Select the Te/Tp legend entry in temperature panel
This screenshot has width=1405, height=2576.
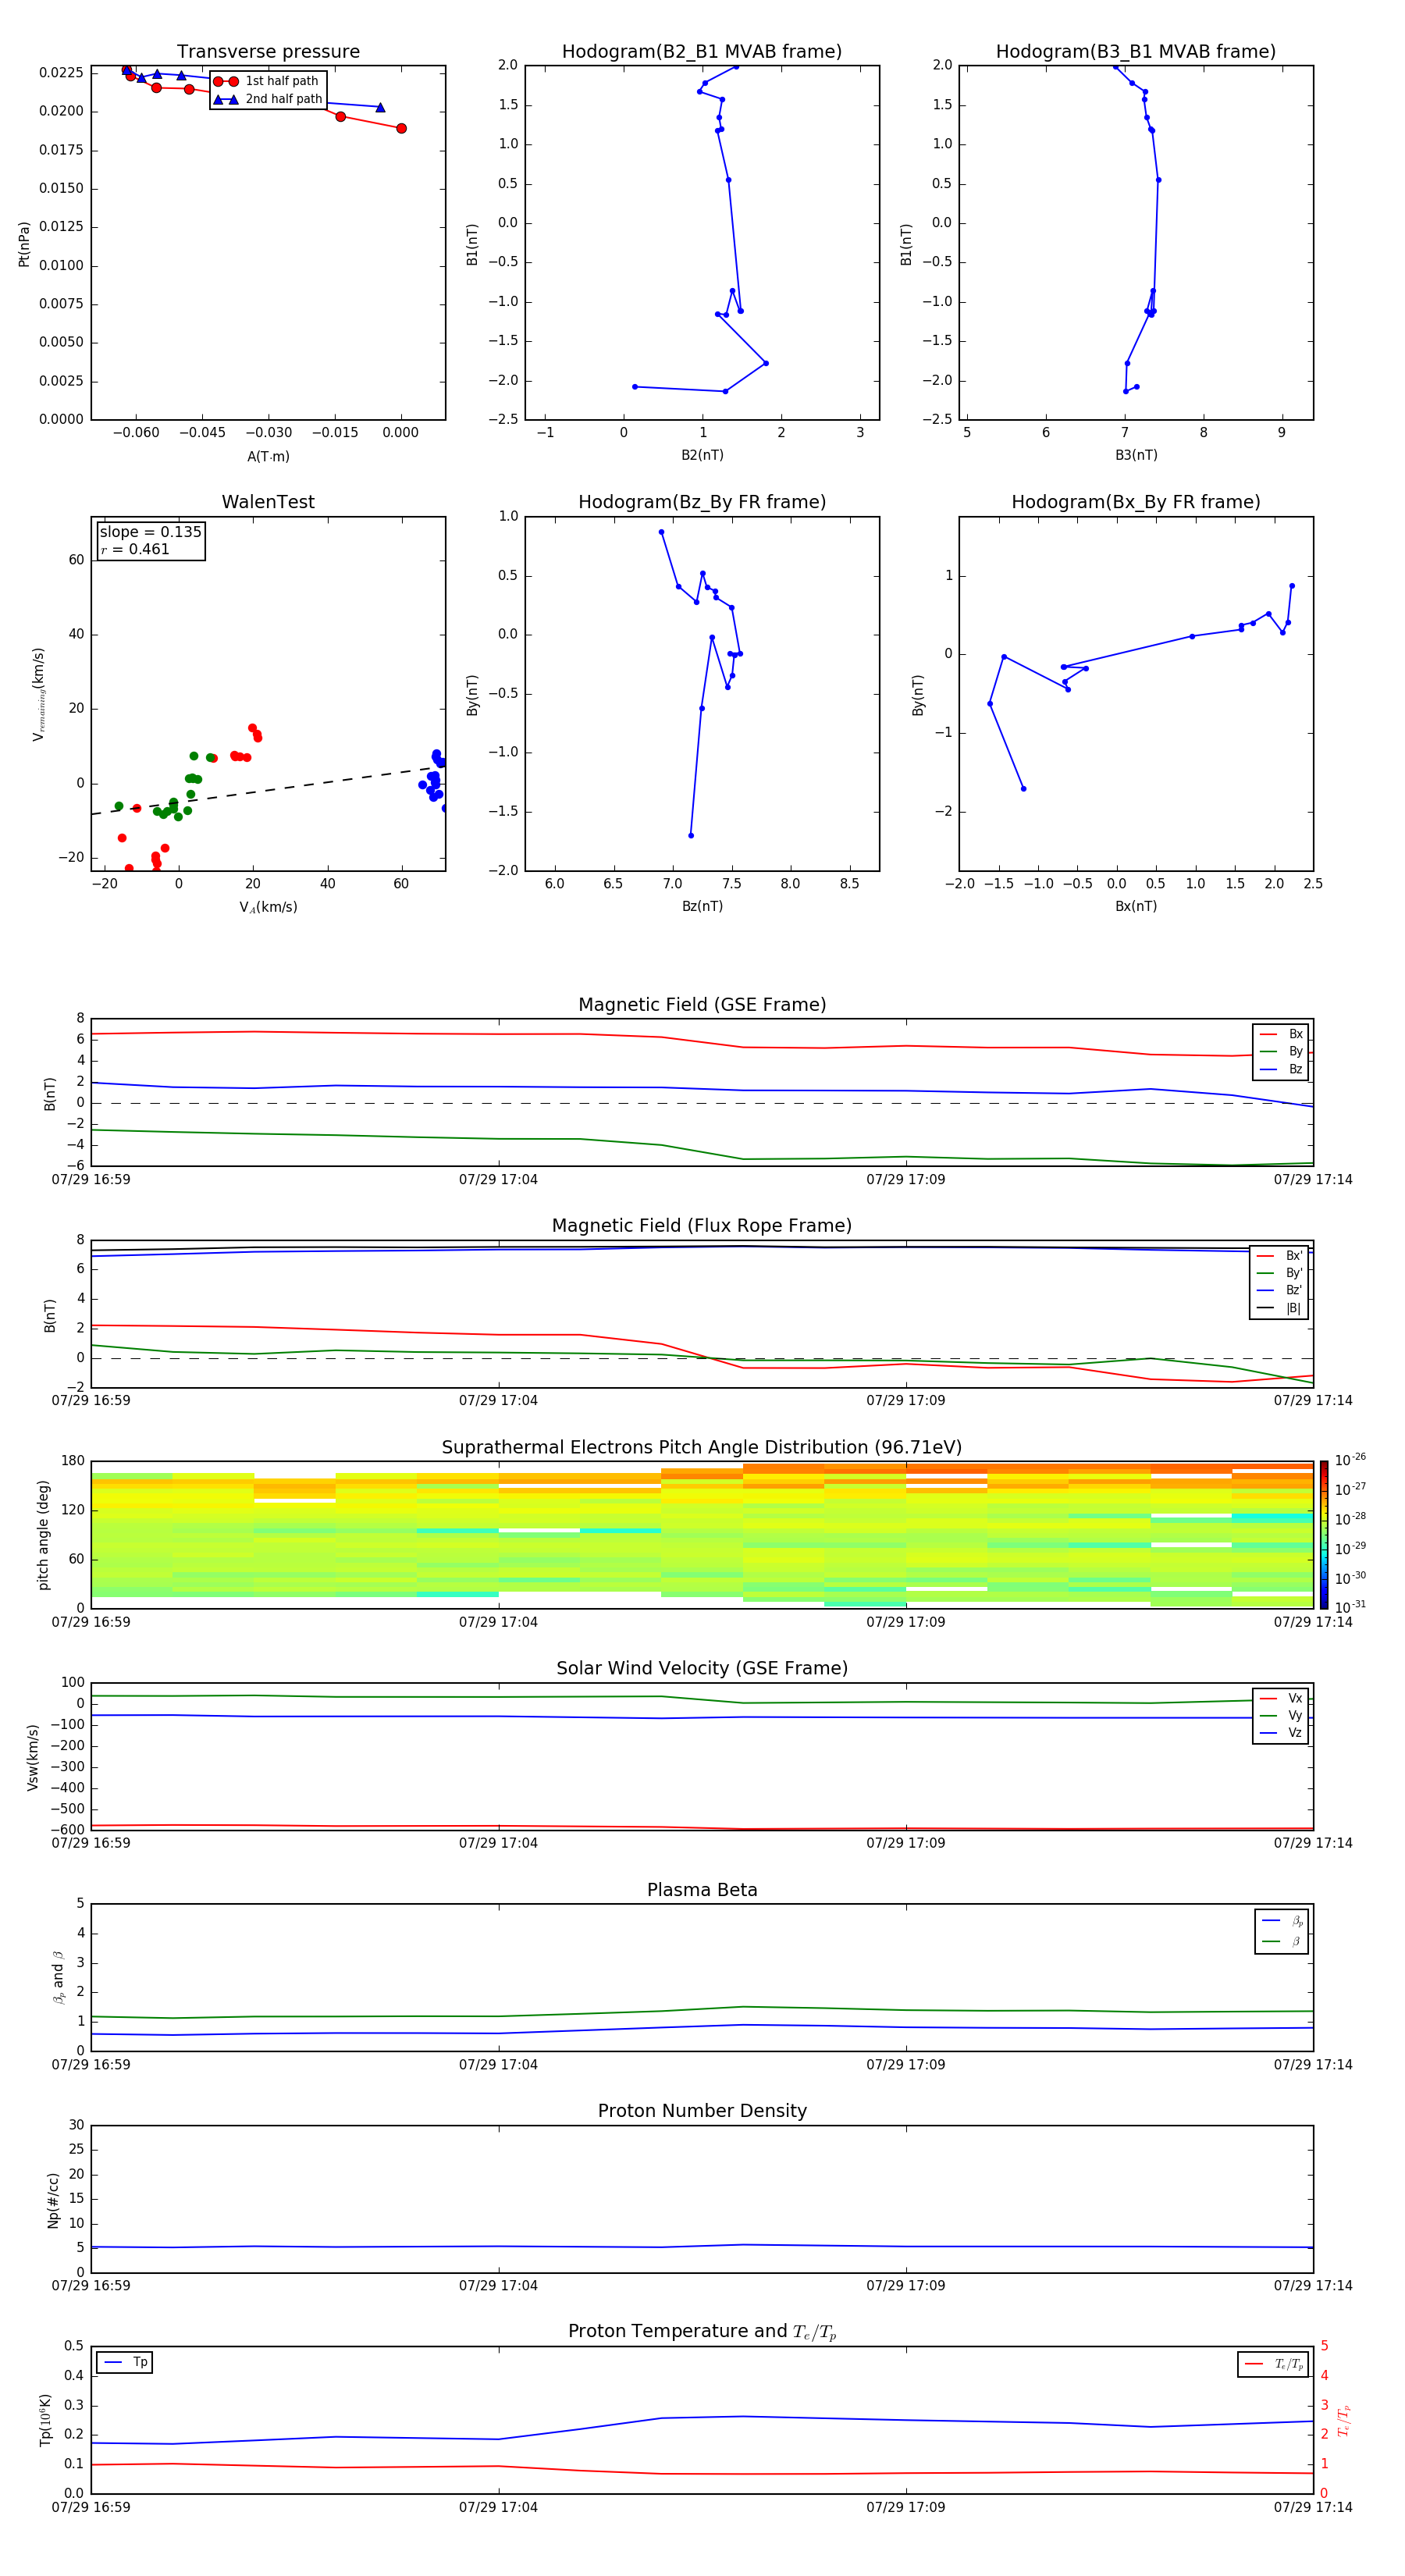pyautogui.click(x=1273, y=2364)
